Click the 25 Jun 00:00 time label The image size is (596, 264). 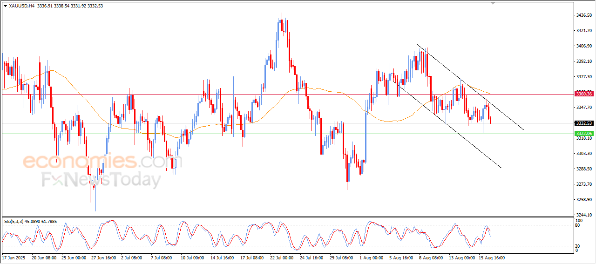click(x=74, y=257)
